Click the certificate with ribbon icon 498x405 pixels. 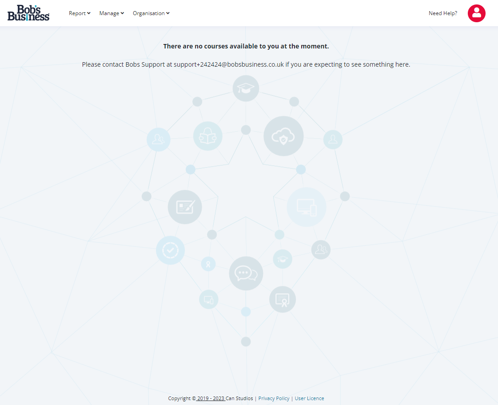click(x=283, y=299)
